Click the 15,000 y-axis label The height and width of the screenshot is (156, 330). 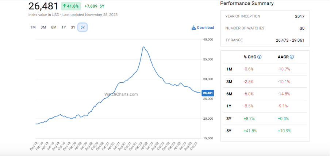point(209,139)
